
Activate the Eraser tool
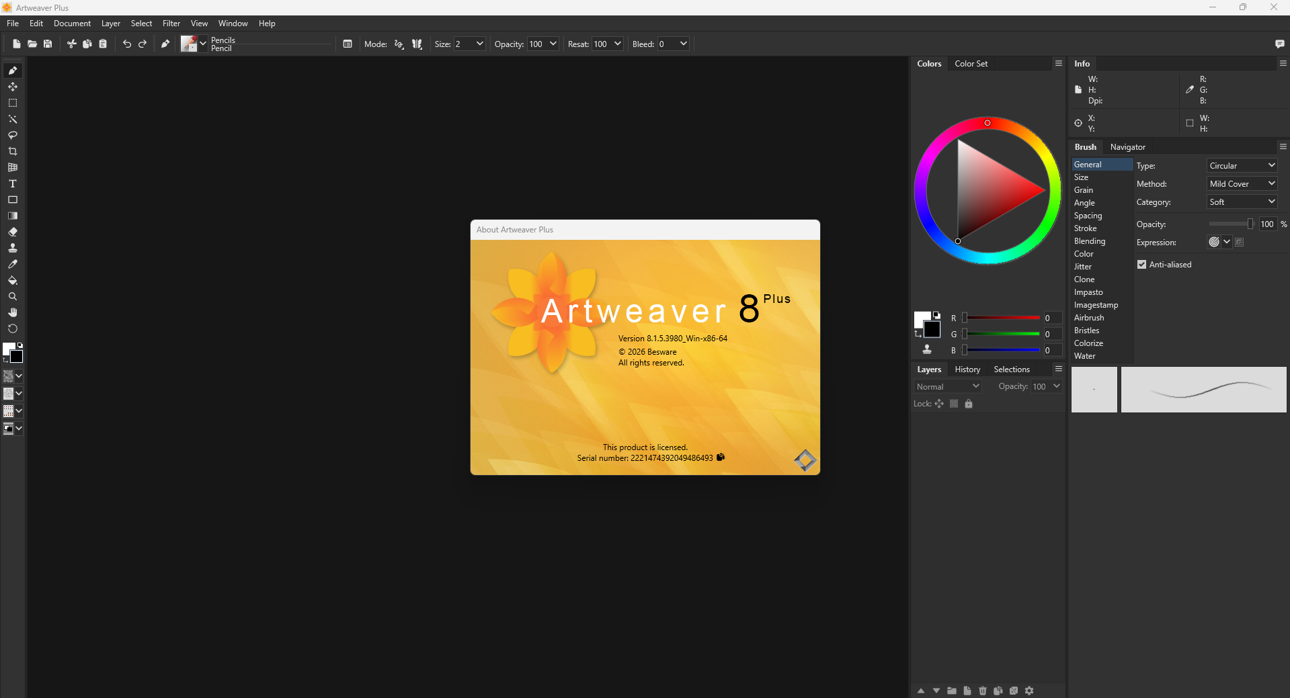pyautogui.click(x=13, y=232)
